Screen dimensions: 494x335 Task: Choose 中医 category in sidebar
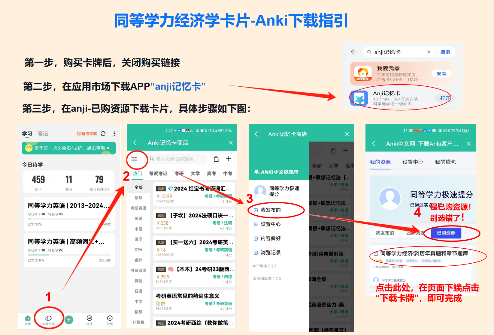click(x=138, y=229)
